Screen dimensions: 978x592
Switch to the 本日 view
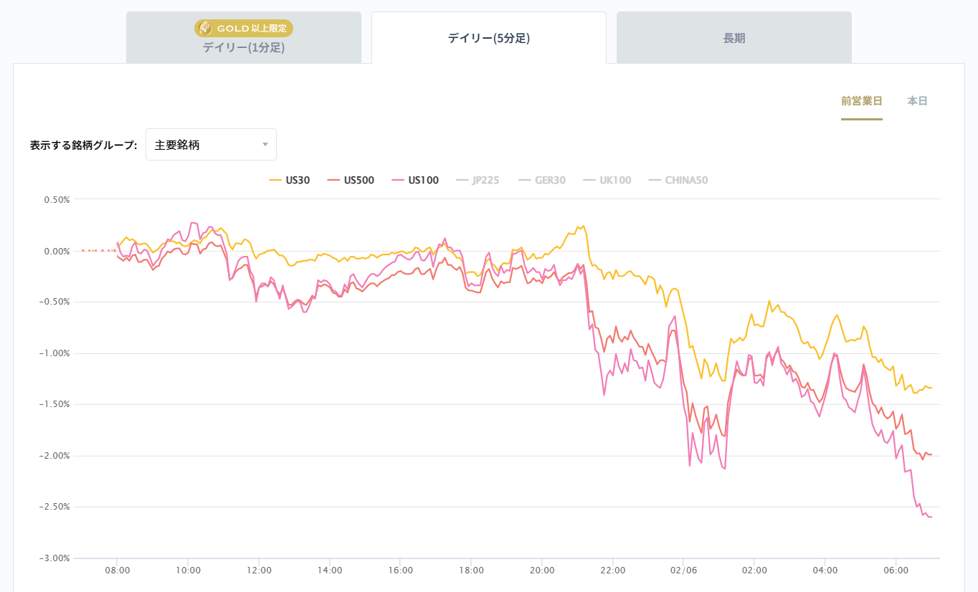pyautogui.click(x=917, y=101)
